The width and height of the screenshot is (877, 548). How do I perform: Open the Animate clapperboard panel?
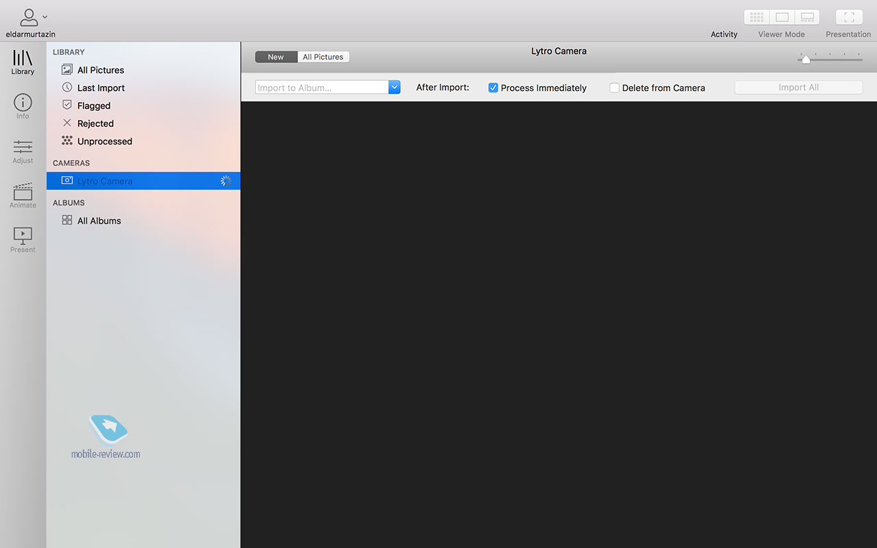click(23, 196)
